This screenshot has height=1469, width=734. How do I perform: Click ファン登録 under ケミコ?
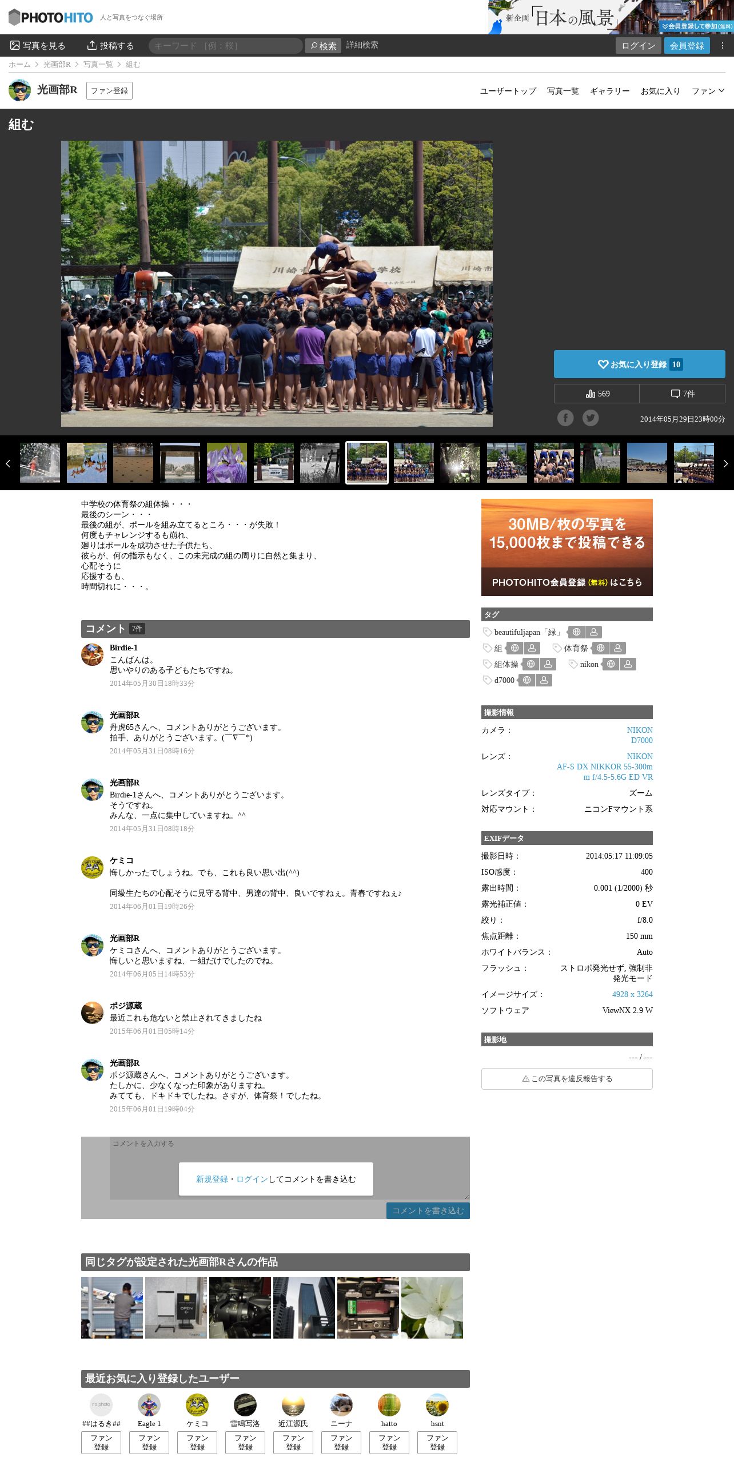tap(197, 1442)
